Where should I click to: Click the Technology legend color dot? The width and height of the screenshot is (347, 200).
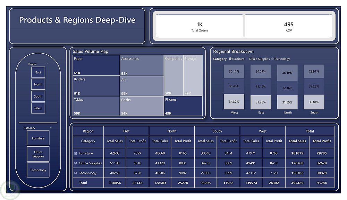click(272, 59)
